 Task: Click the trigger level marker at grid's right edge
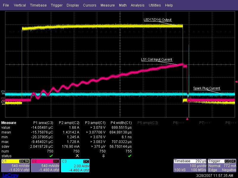point(236,82)
